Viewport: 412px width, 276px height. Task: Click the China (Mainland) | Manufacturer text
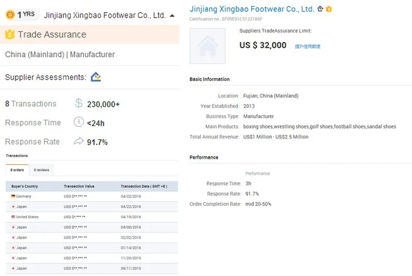(60, 54)
